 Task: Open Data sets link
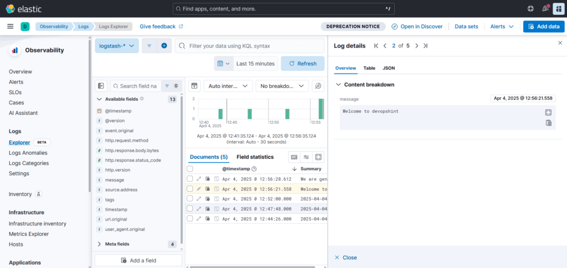pyautogui.click(x=466, y=27)
